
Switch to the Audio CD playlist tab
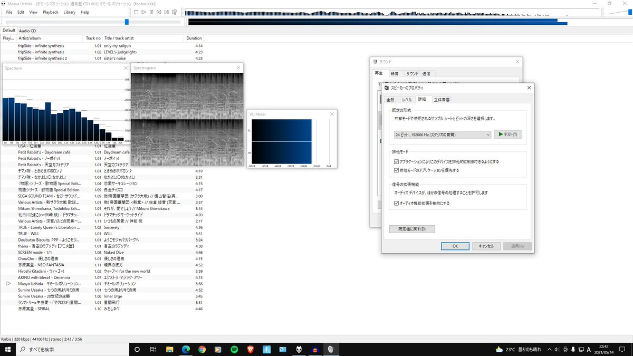(x=27, y=31)
